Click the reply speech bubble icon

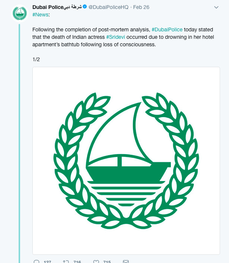36,262
